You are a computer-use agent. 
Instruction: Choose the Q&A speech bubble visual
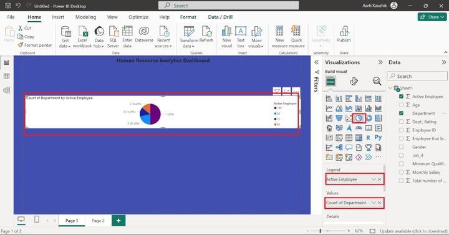[x=349, y=147]
